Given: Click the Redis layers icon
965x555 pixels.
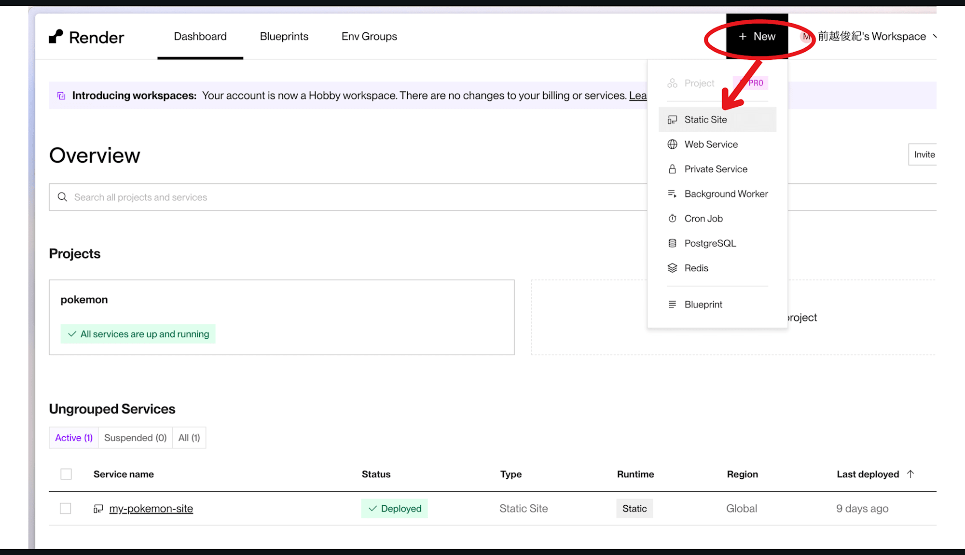Looking at the screenshot, I should 672,268.
